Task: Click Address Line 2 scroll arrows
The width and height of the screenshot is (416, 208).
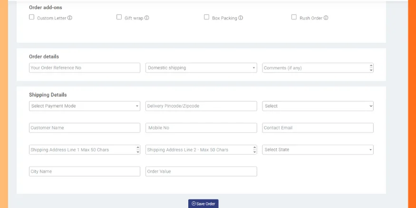Action: [x=254, y=150]
